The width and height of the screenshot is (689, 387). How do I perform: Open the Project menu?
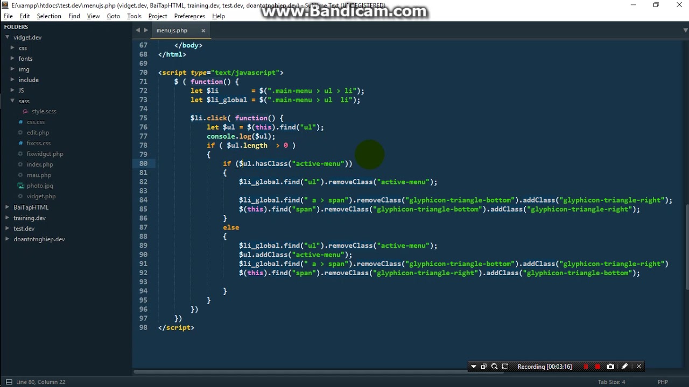(x=158, y=16)
